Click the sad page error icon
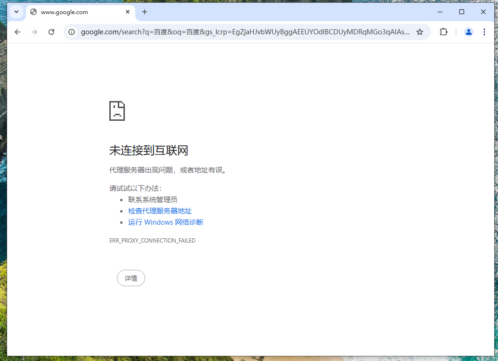 pyautogui.click(x=117, y=111)
